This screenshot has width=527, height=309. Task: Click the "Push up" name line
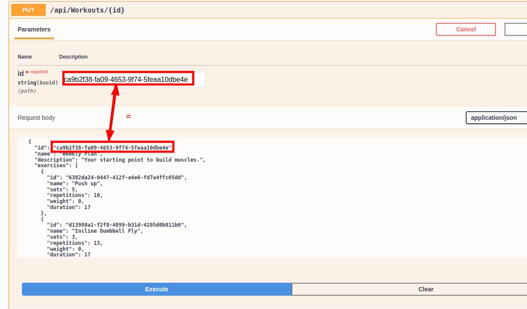(x=75, y=184)
